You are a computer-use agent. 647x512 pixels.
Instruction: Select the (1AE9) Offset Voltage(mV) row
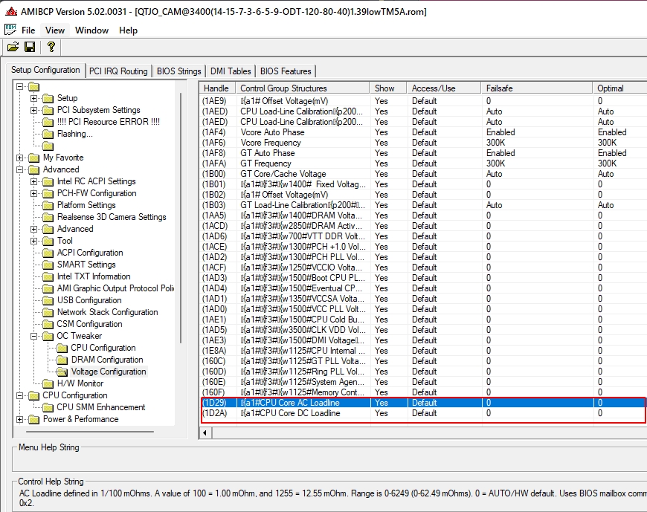pyautogui.click(x=423, y=101)
